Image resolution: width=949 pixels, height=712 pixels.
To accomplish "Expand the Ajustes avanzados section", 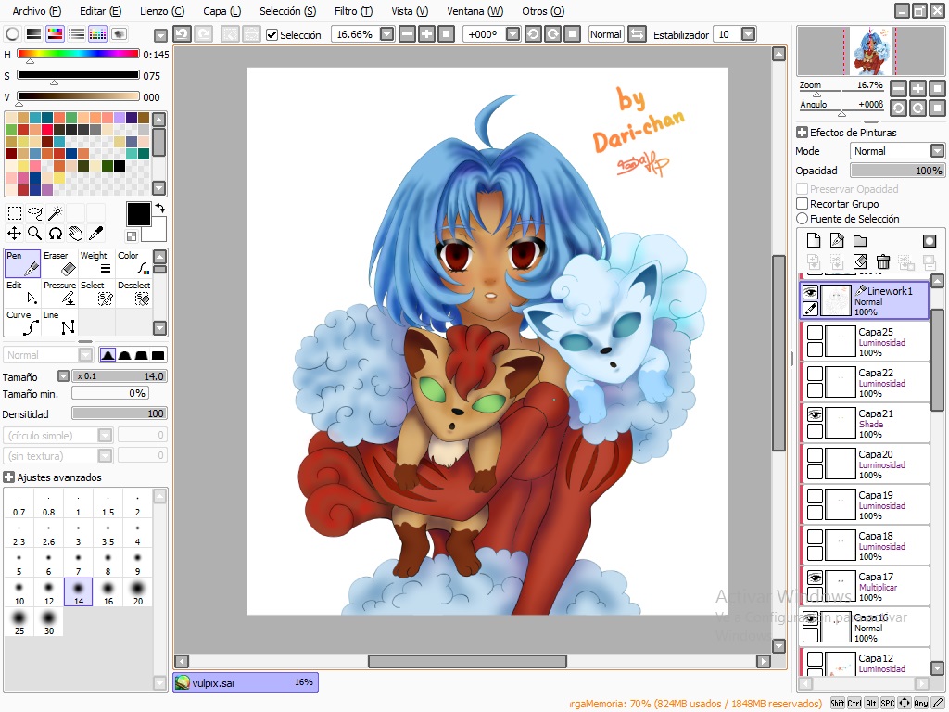I will (8, 477).
